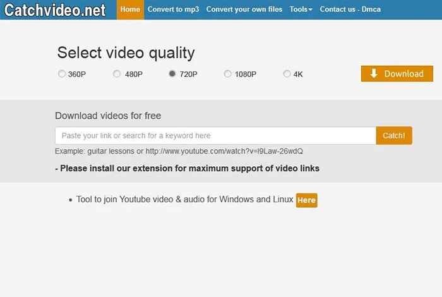Click the Catch! button
Screen dimensions: 442x297
click(394, 136)
